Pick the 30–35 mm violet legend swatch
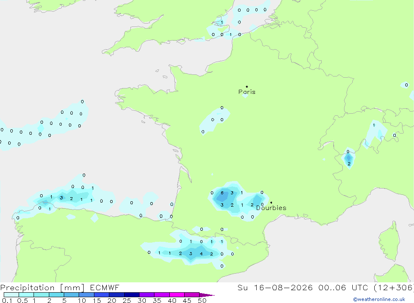The width and height of the screenshot is (414, 303). pyautogui.click(x=147, y=295)
